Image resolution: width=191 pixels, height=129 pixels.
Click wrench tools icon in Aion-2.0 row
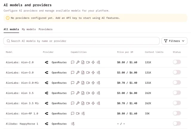tap(78, 62)
